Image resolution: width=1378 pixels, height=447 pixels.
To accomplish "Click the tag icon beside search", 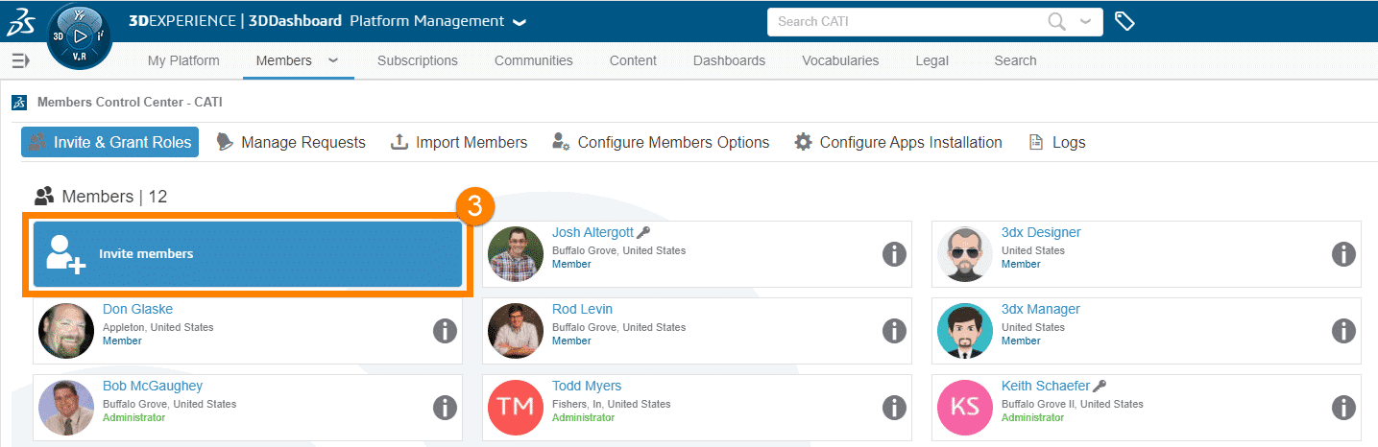I will click(x=1124, y=20).
